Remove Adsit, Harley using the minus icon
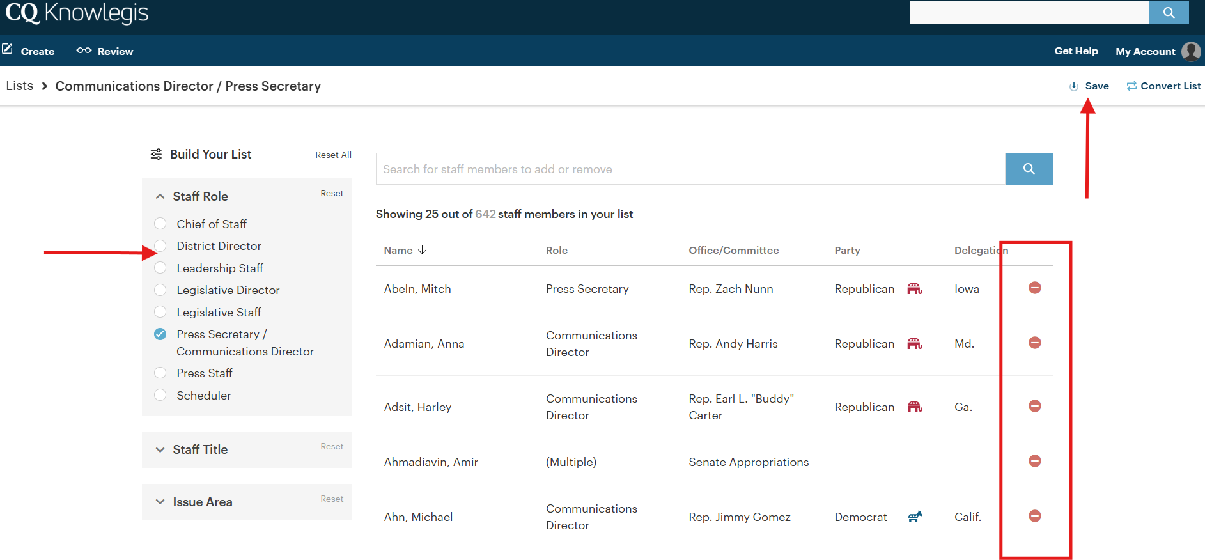 coord(1034,407)
